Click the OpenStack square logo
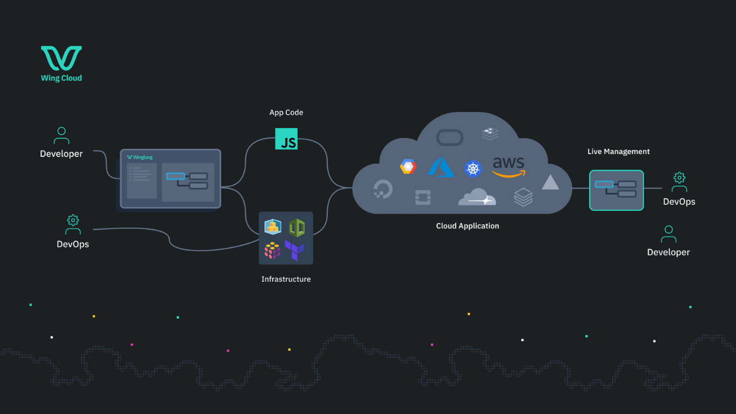This screenshot has width=736, height=414. pos(423,197)
